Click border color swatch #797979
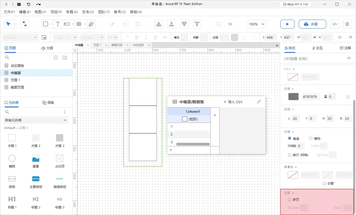This screenshot has height=215, width=356. pos(293,97)
